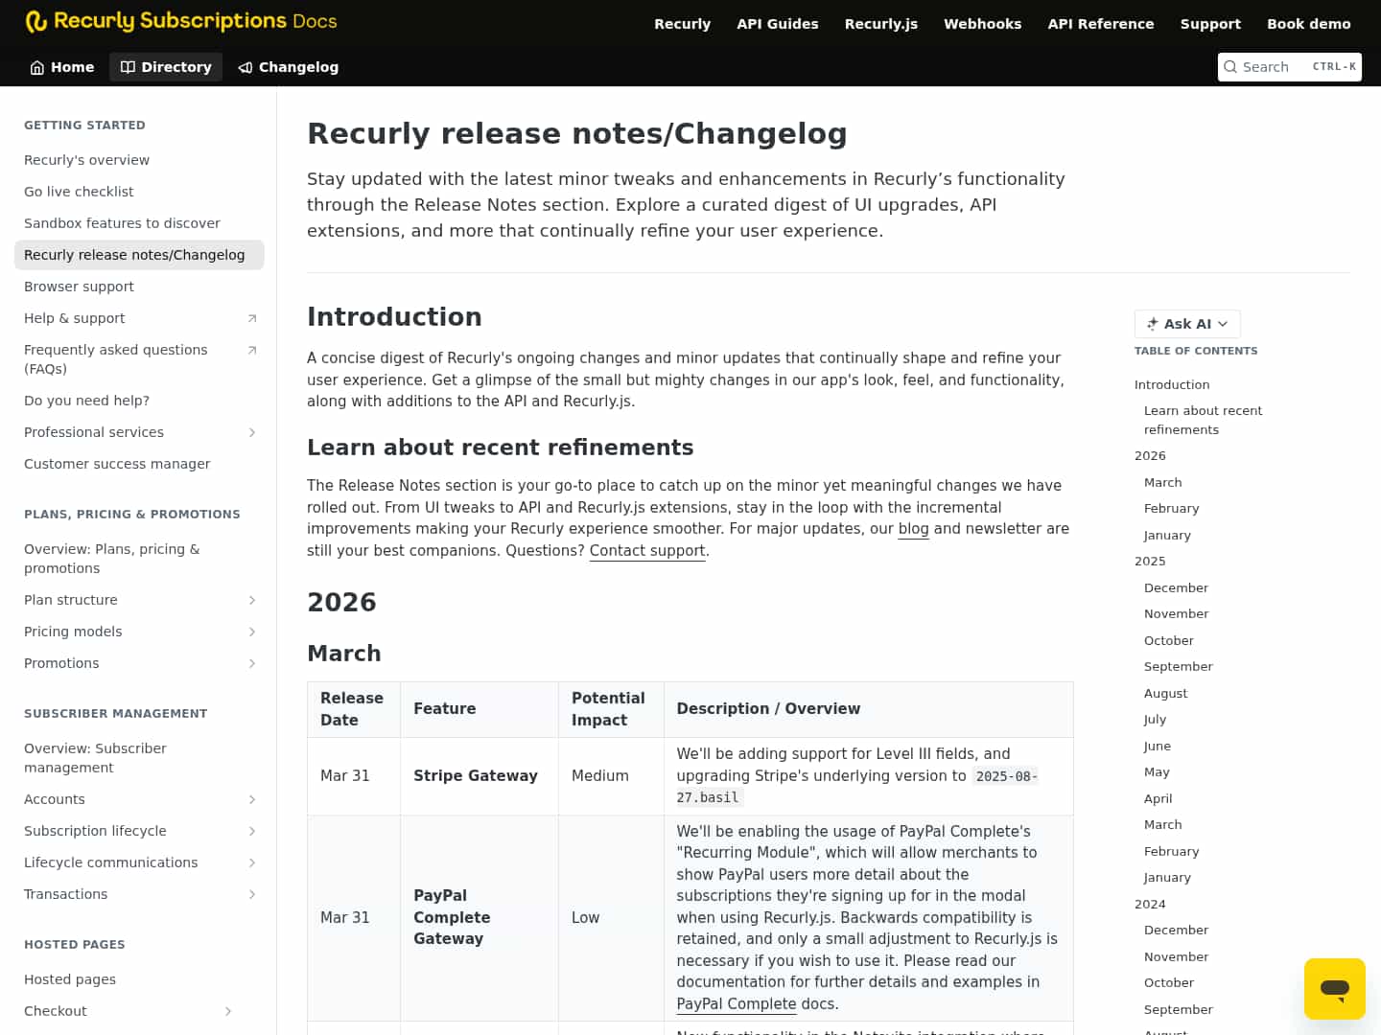Click the Book demo button
The width and height of the screenshot is (1381, 1035).
pyautogui.click(x=1309, y=24)
